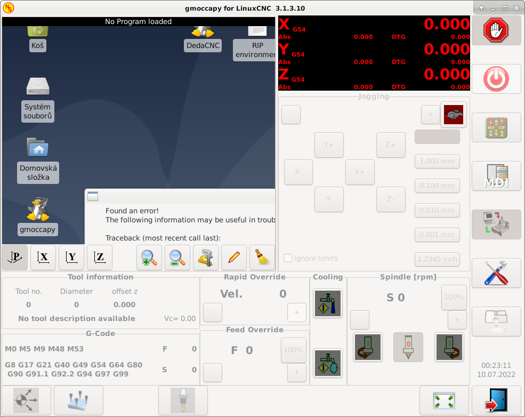Screen dimensions: 525x417
Task: Select 0.001 mm jog increment
Action: pos(437,235)
